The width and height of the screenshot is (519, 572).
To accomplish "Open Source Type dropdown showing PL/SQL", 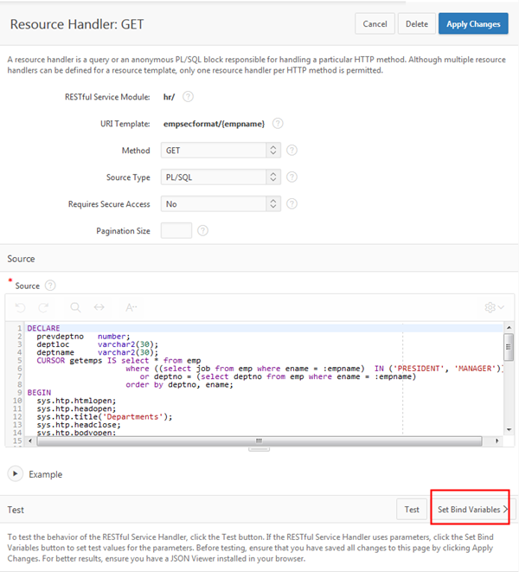I will pyautogui.click(x=221, y=177).
